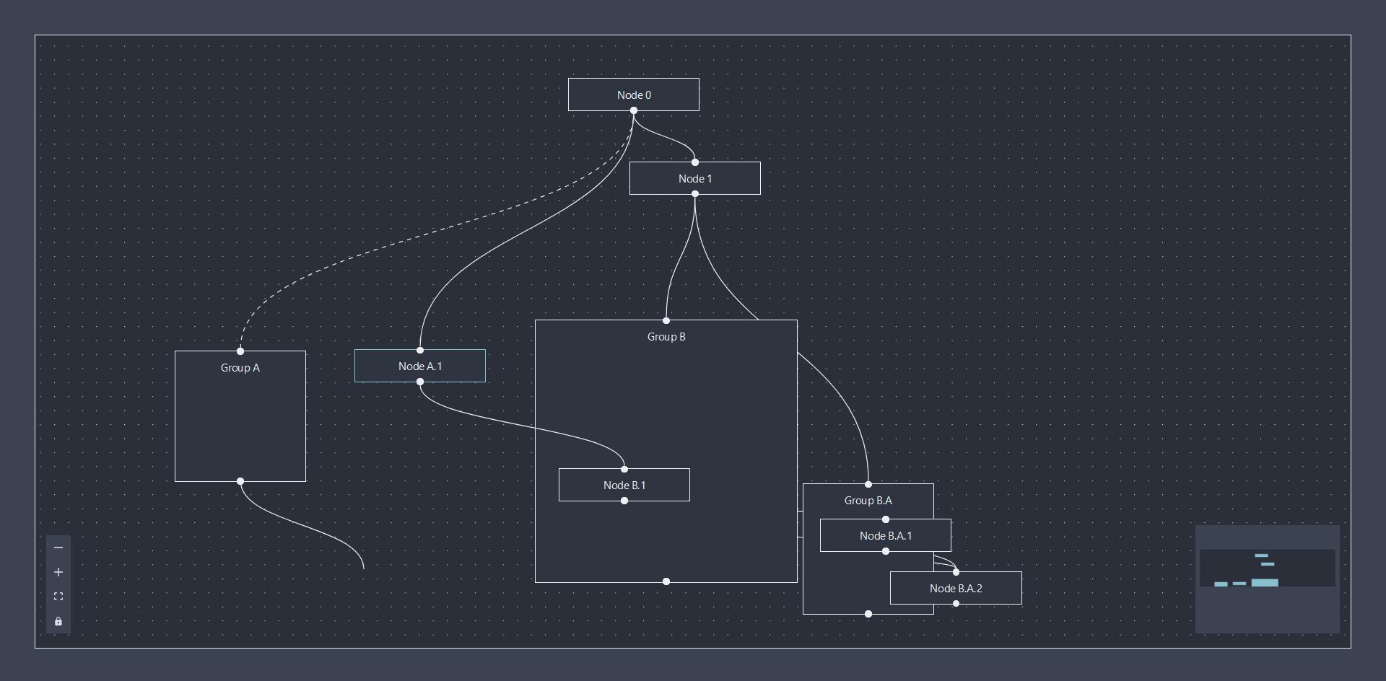The width and height of the screenshot is (1386, 681).
Task: Click the bottom handle of Node 0
Action: click(x=633, y=110)
